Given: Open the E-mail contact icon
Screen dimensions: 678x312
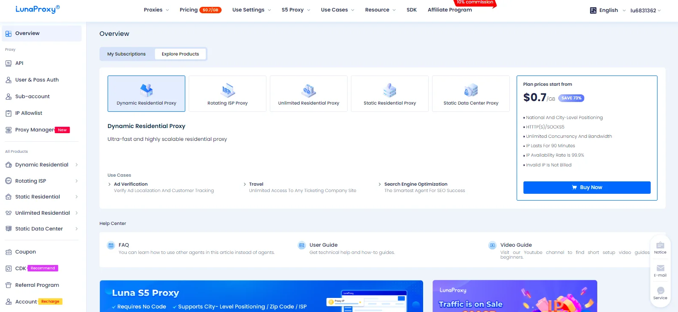Looking at the screenshot, I should point(660,268).
